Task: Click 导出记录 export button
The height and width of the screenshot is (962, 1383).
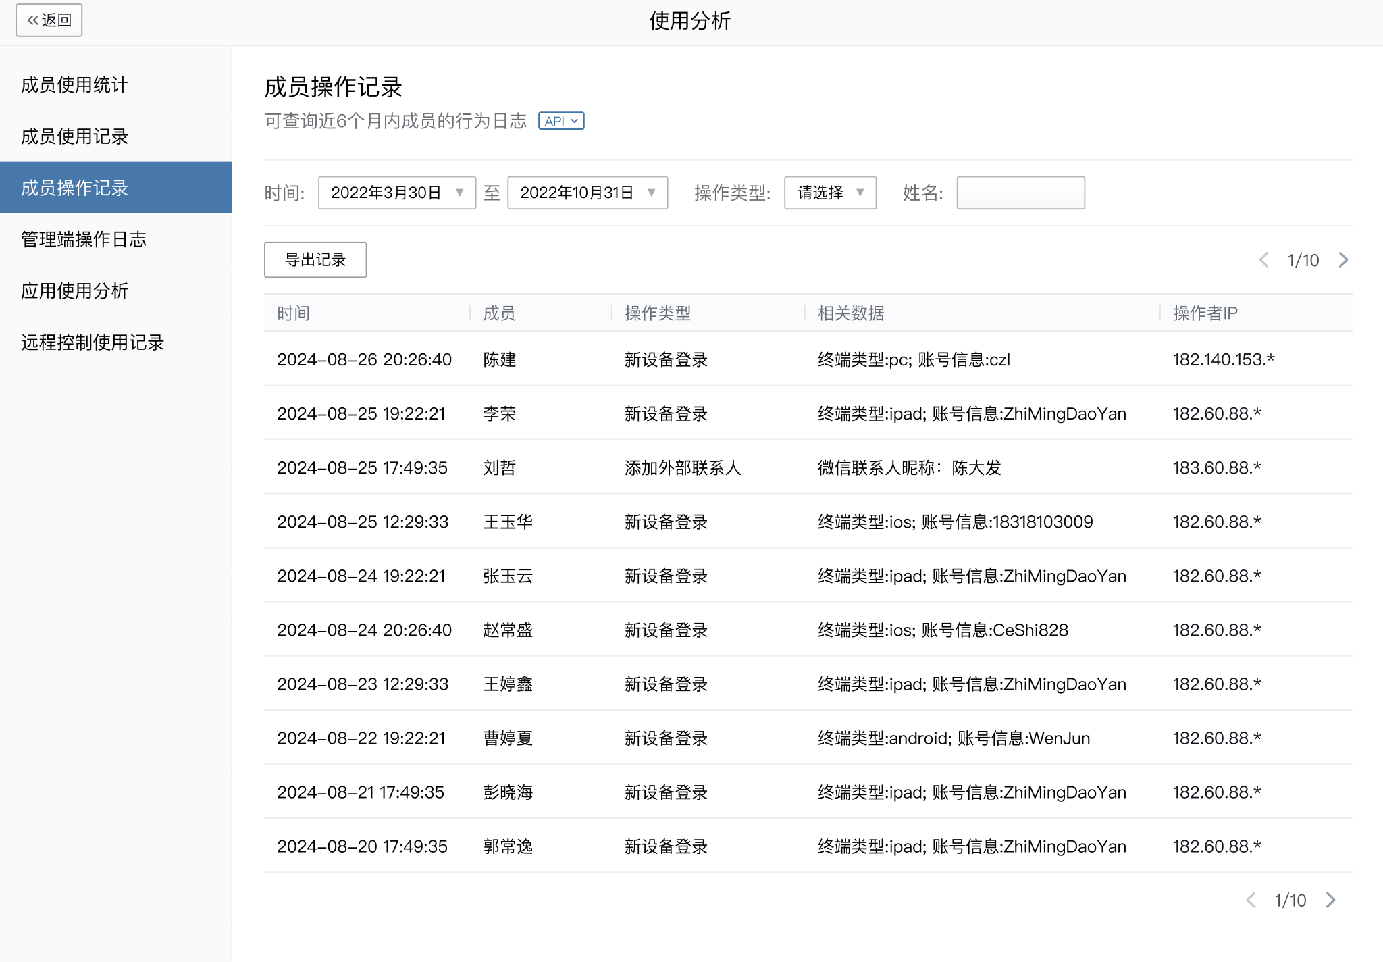Action: 315,260
